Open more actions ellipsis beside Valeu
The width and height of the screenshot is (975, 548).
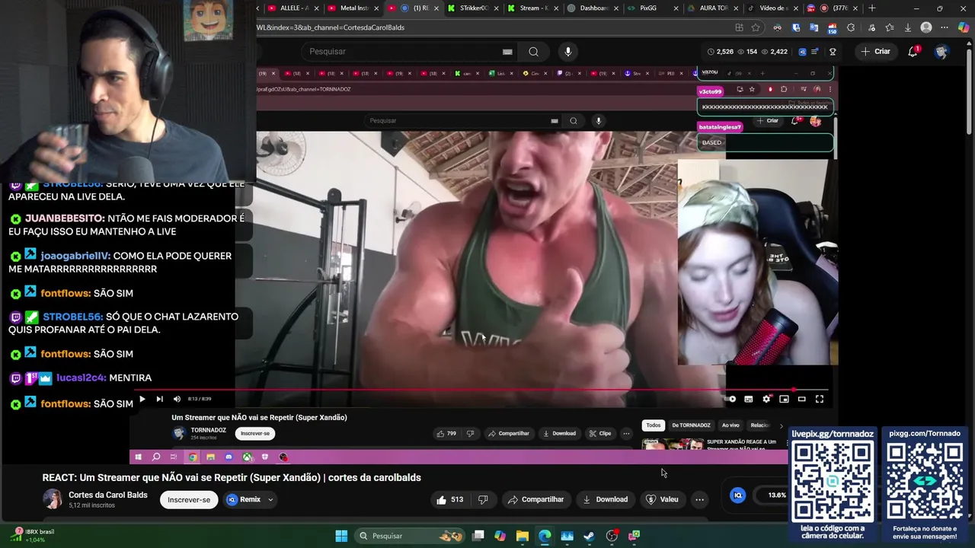pyautogui.click(x=699, y=499)
